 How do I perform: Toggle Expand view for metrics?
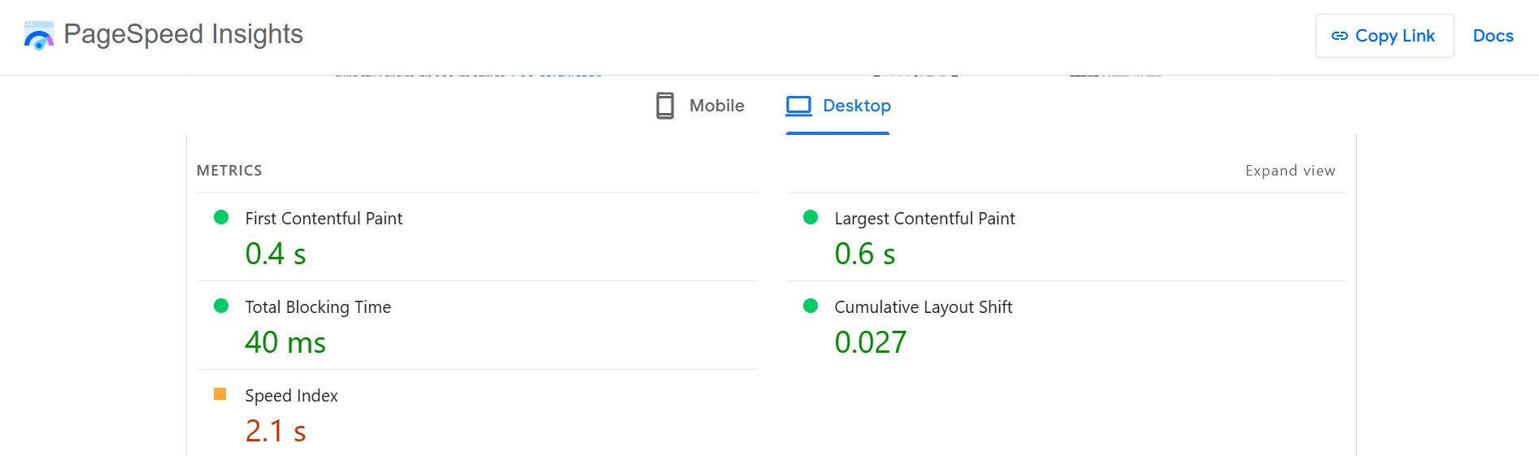[1290, 171]
